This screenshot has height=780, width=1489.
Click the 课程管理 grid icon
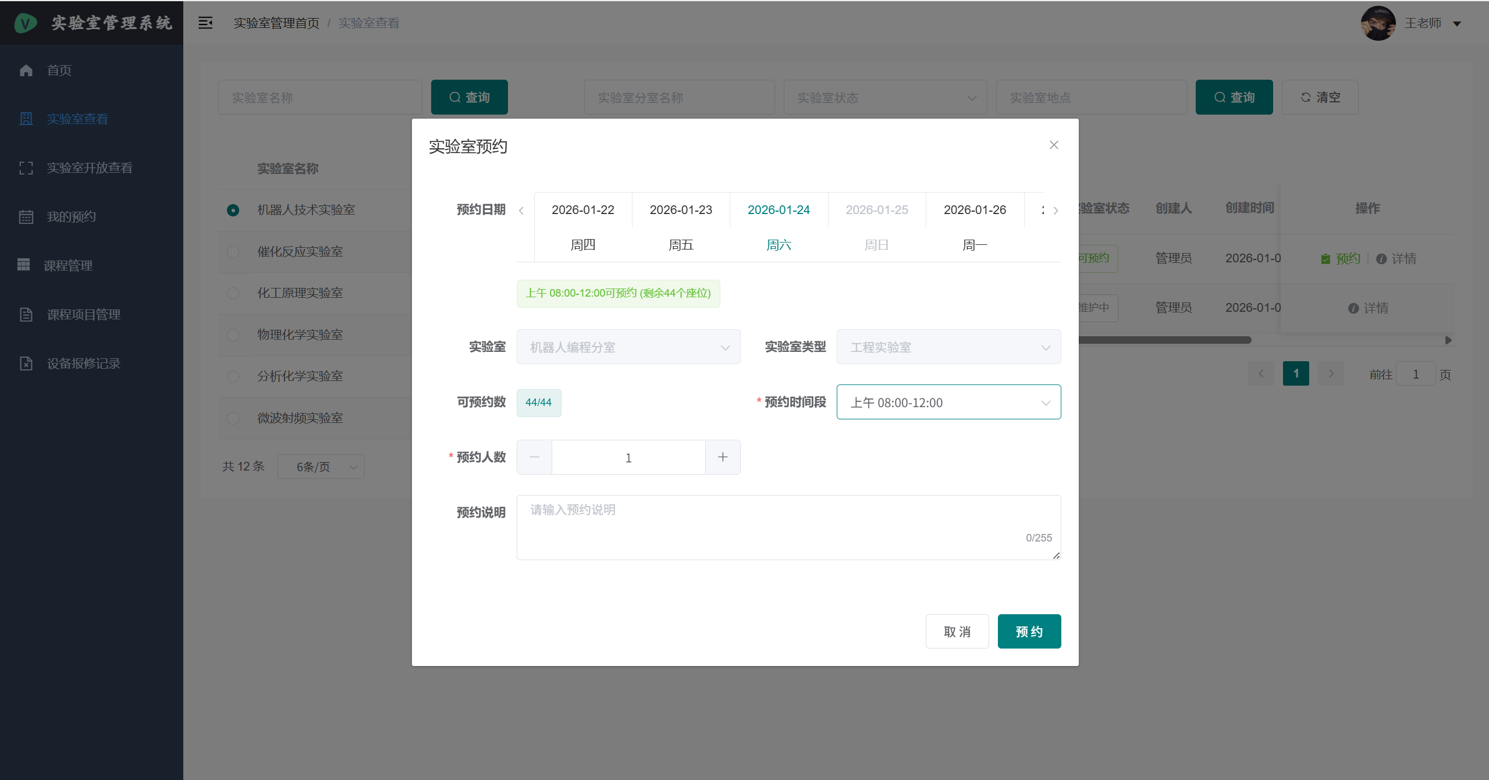point(24,265)
